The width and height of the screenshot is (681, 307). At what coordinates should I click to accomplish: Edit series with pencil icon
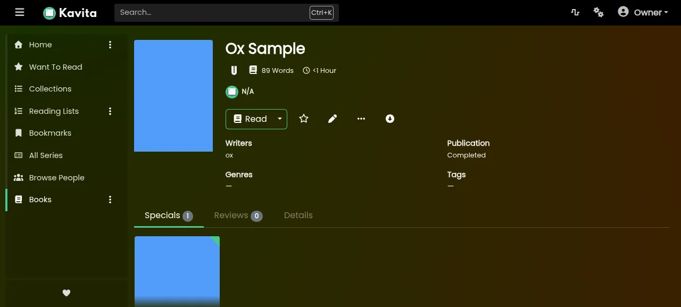click(333, 119)
